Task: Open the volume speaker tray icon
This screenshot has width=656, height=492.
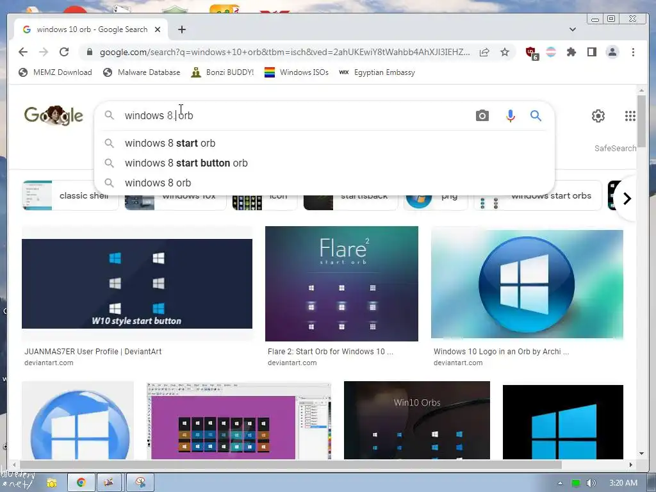Action: point(591,483)
